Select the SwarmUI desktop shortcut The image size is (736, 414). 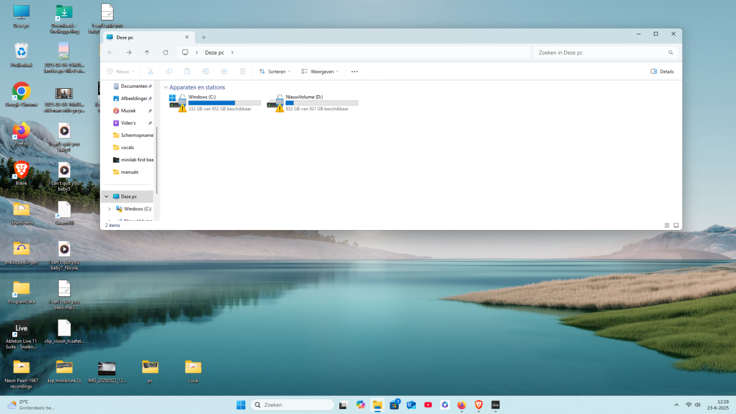tap(64, 213)
